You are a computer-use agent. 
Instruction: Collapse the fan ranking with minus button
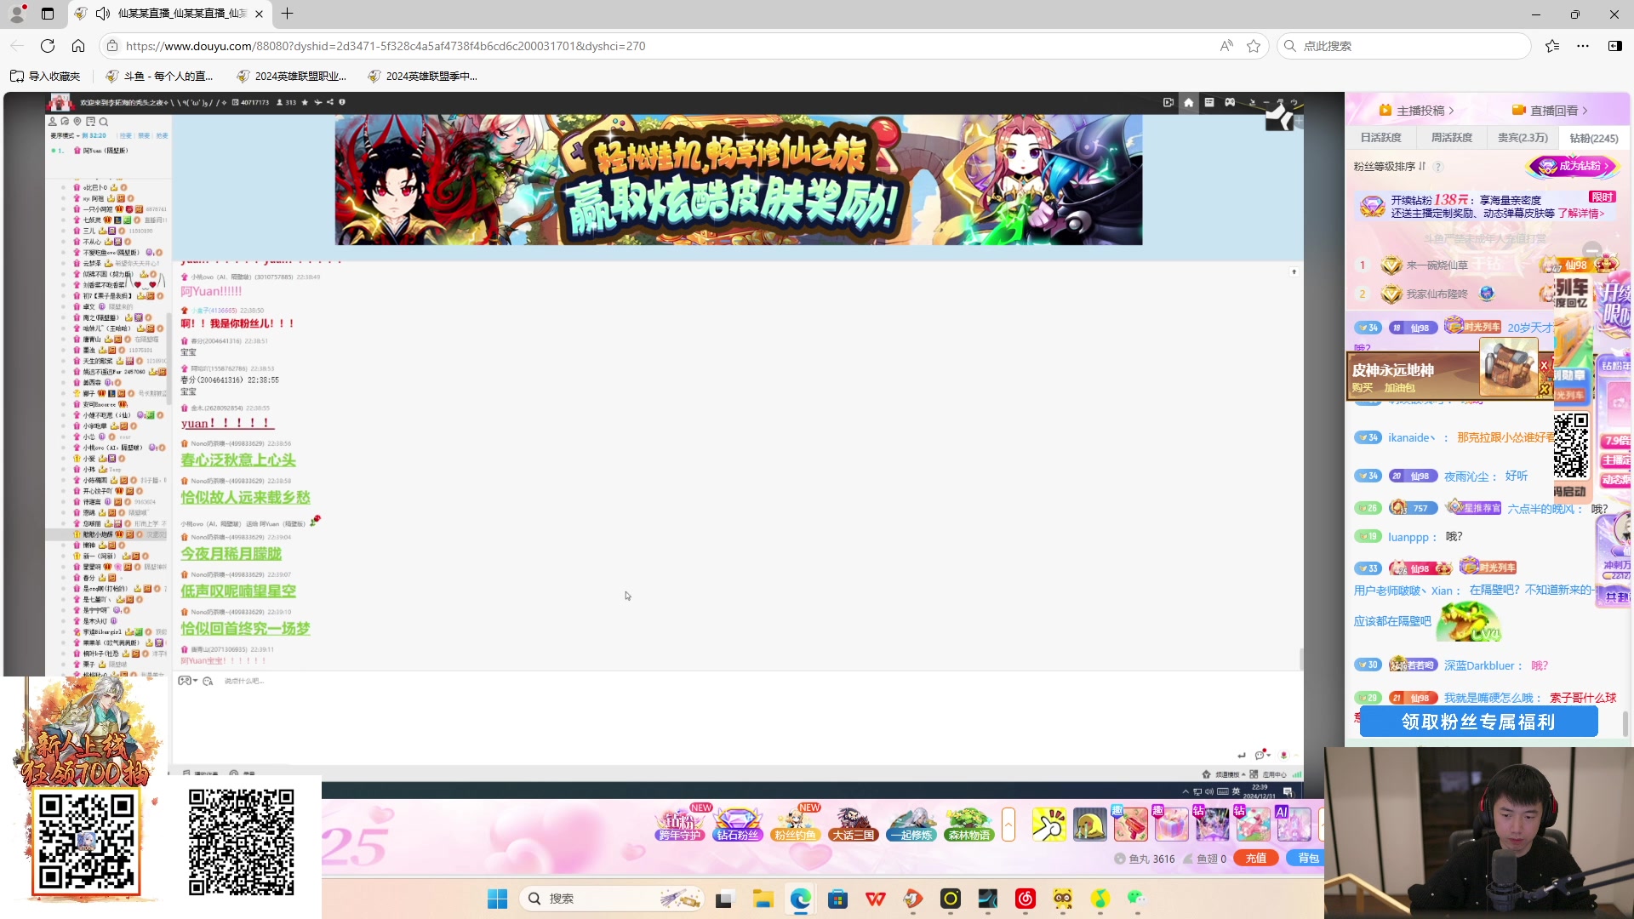[1592, 251]
